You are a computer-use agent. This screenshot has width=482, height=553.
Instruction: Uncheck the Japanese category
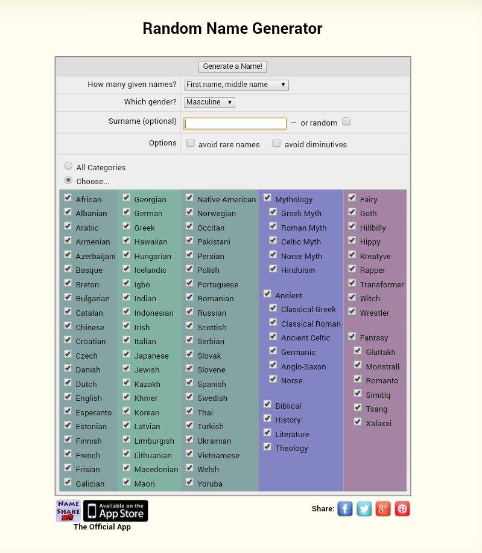pos(127,354)
